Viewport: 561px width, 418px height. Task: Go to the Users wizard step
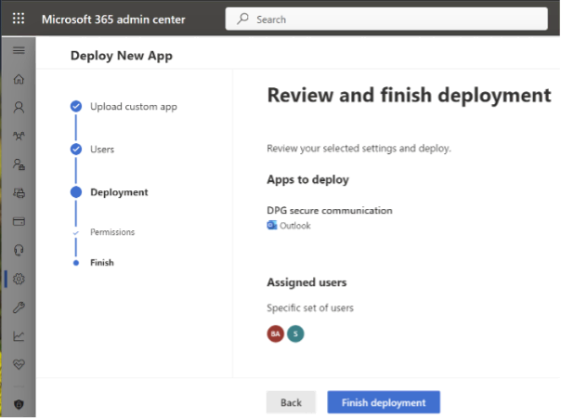[x=102, y=149]
